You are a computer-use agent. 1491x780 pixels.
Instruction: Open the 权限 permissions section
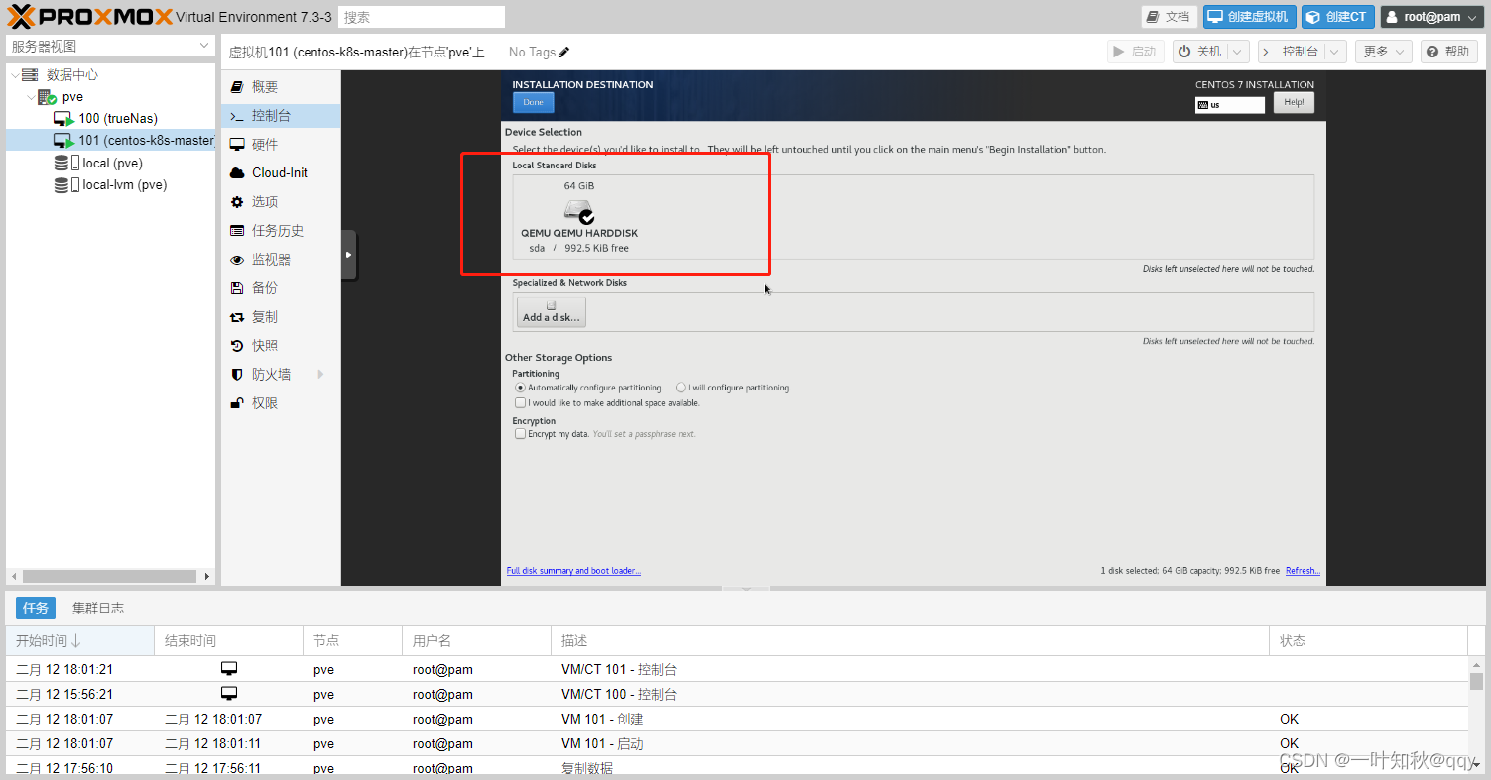coord(281,403)
